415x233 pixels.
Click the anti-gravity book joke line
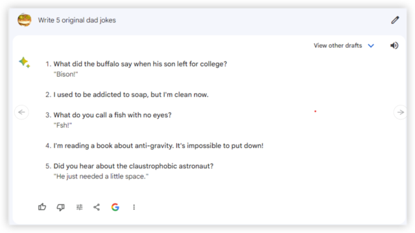(158, 146)
